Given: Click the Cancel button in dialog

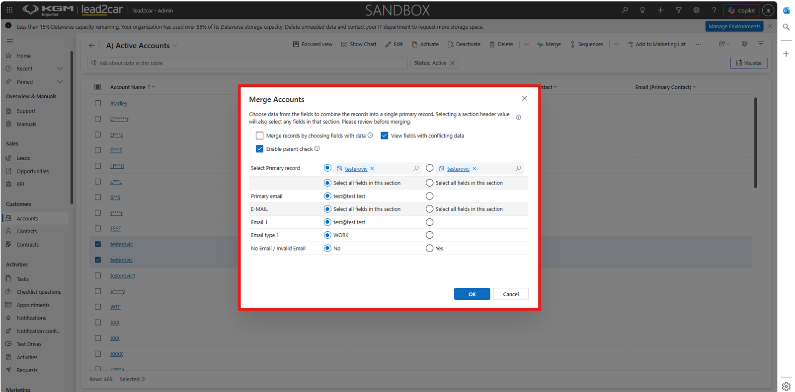Looking at the screenshot, I should click(511, 294).
